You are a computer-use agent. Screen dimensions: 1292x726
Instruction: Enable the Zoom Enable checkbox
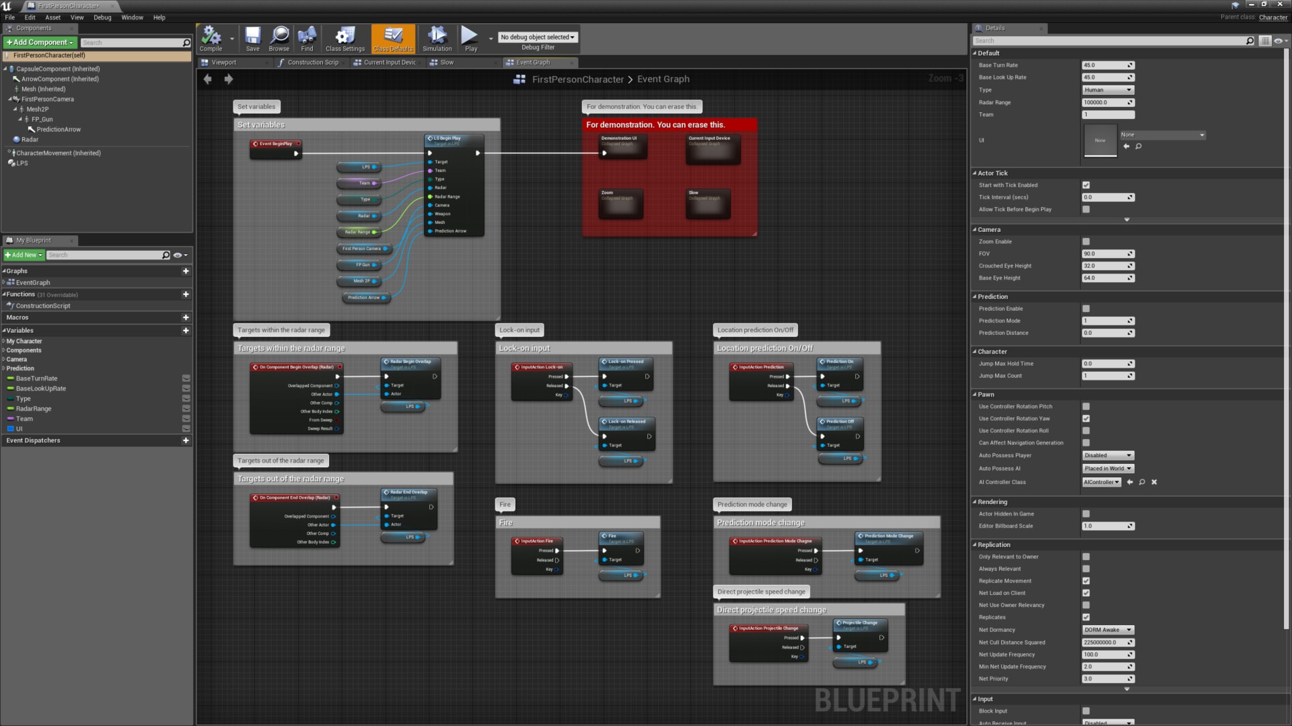pos(1085,242)
